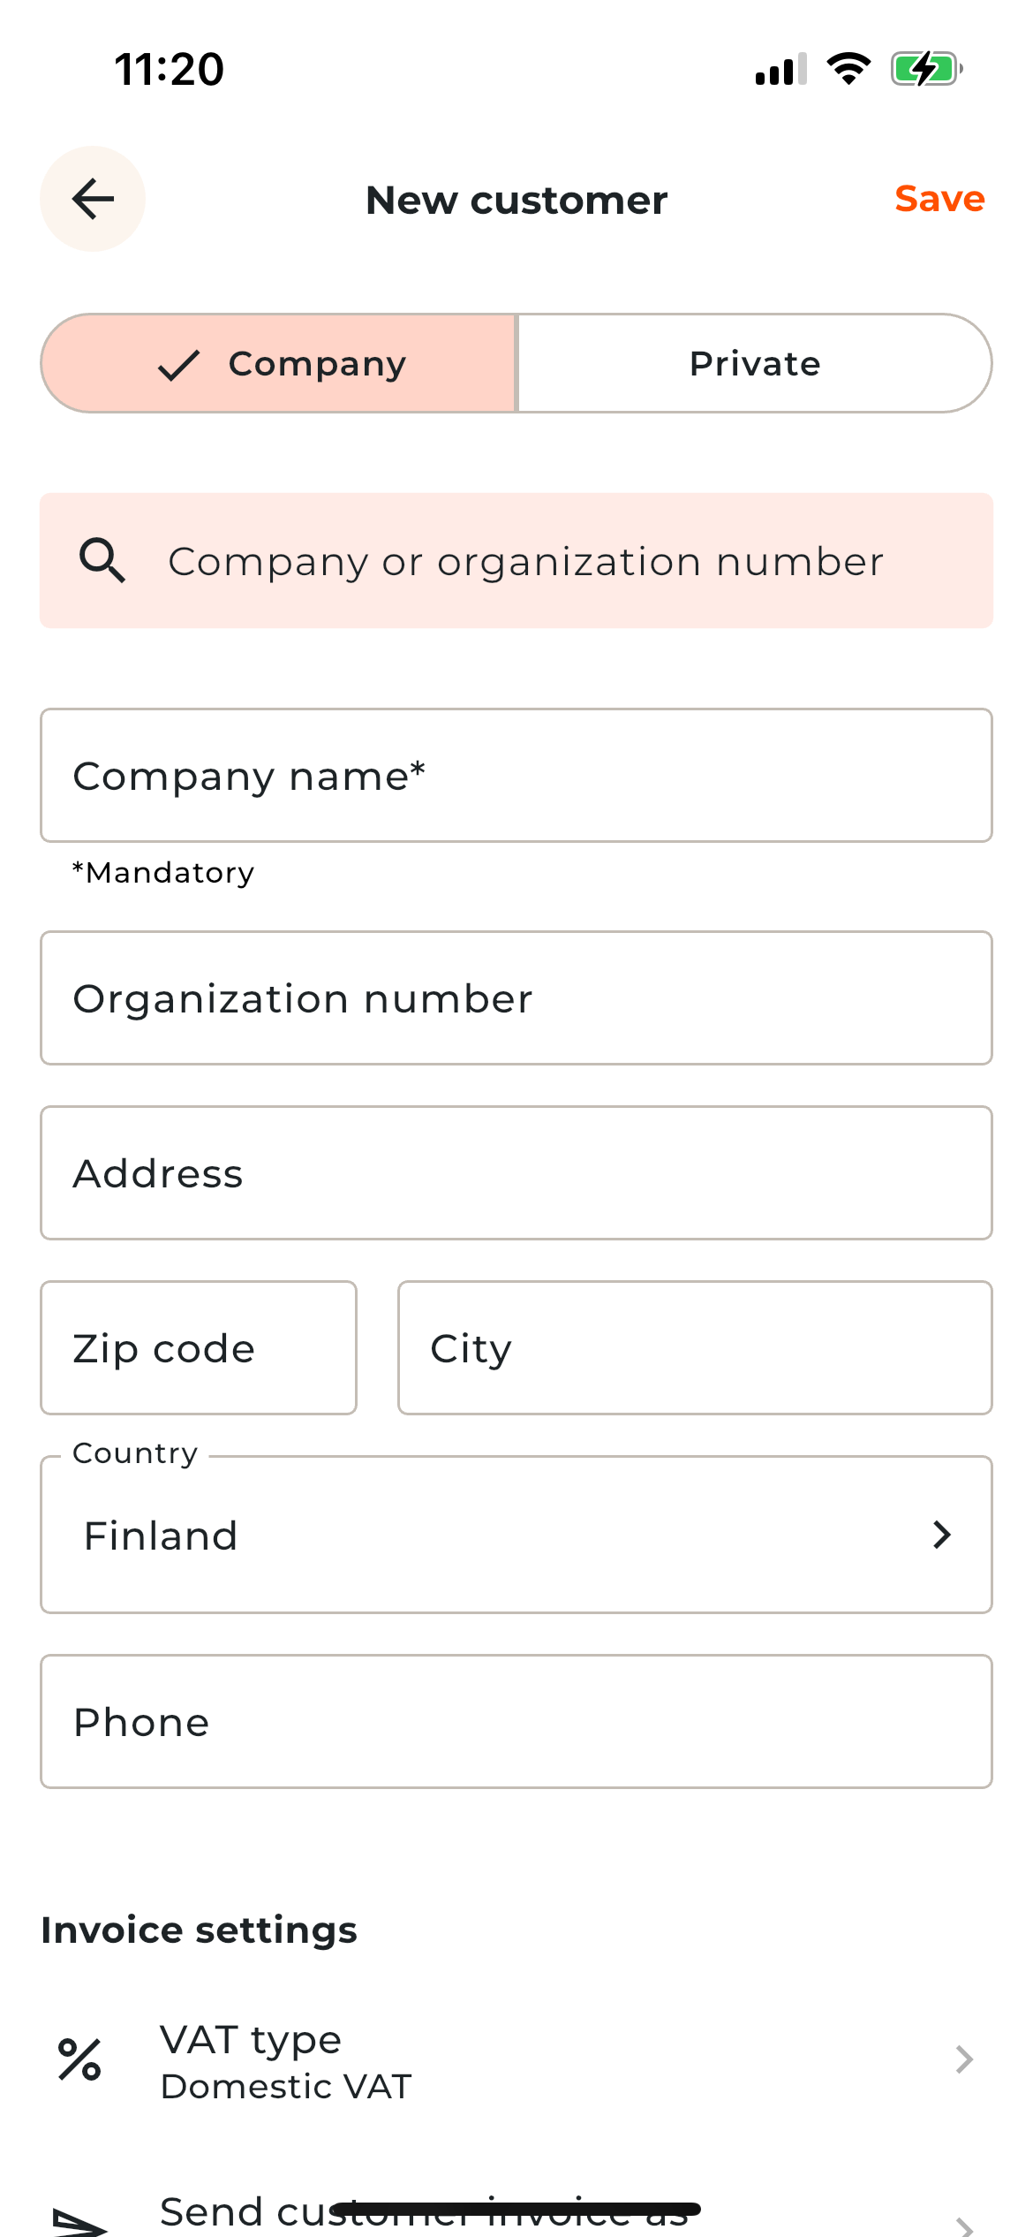Select the Company customer type
The height and width of the screenshot is (2237, 1033).
279,363
